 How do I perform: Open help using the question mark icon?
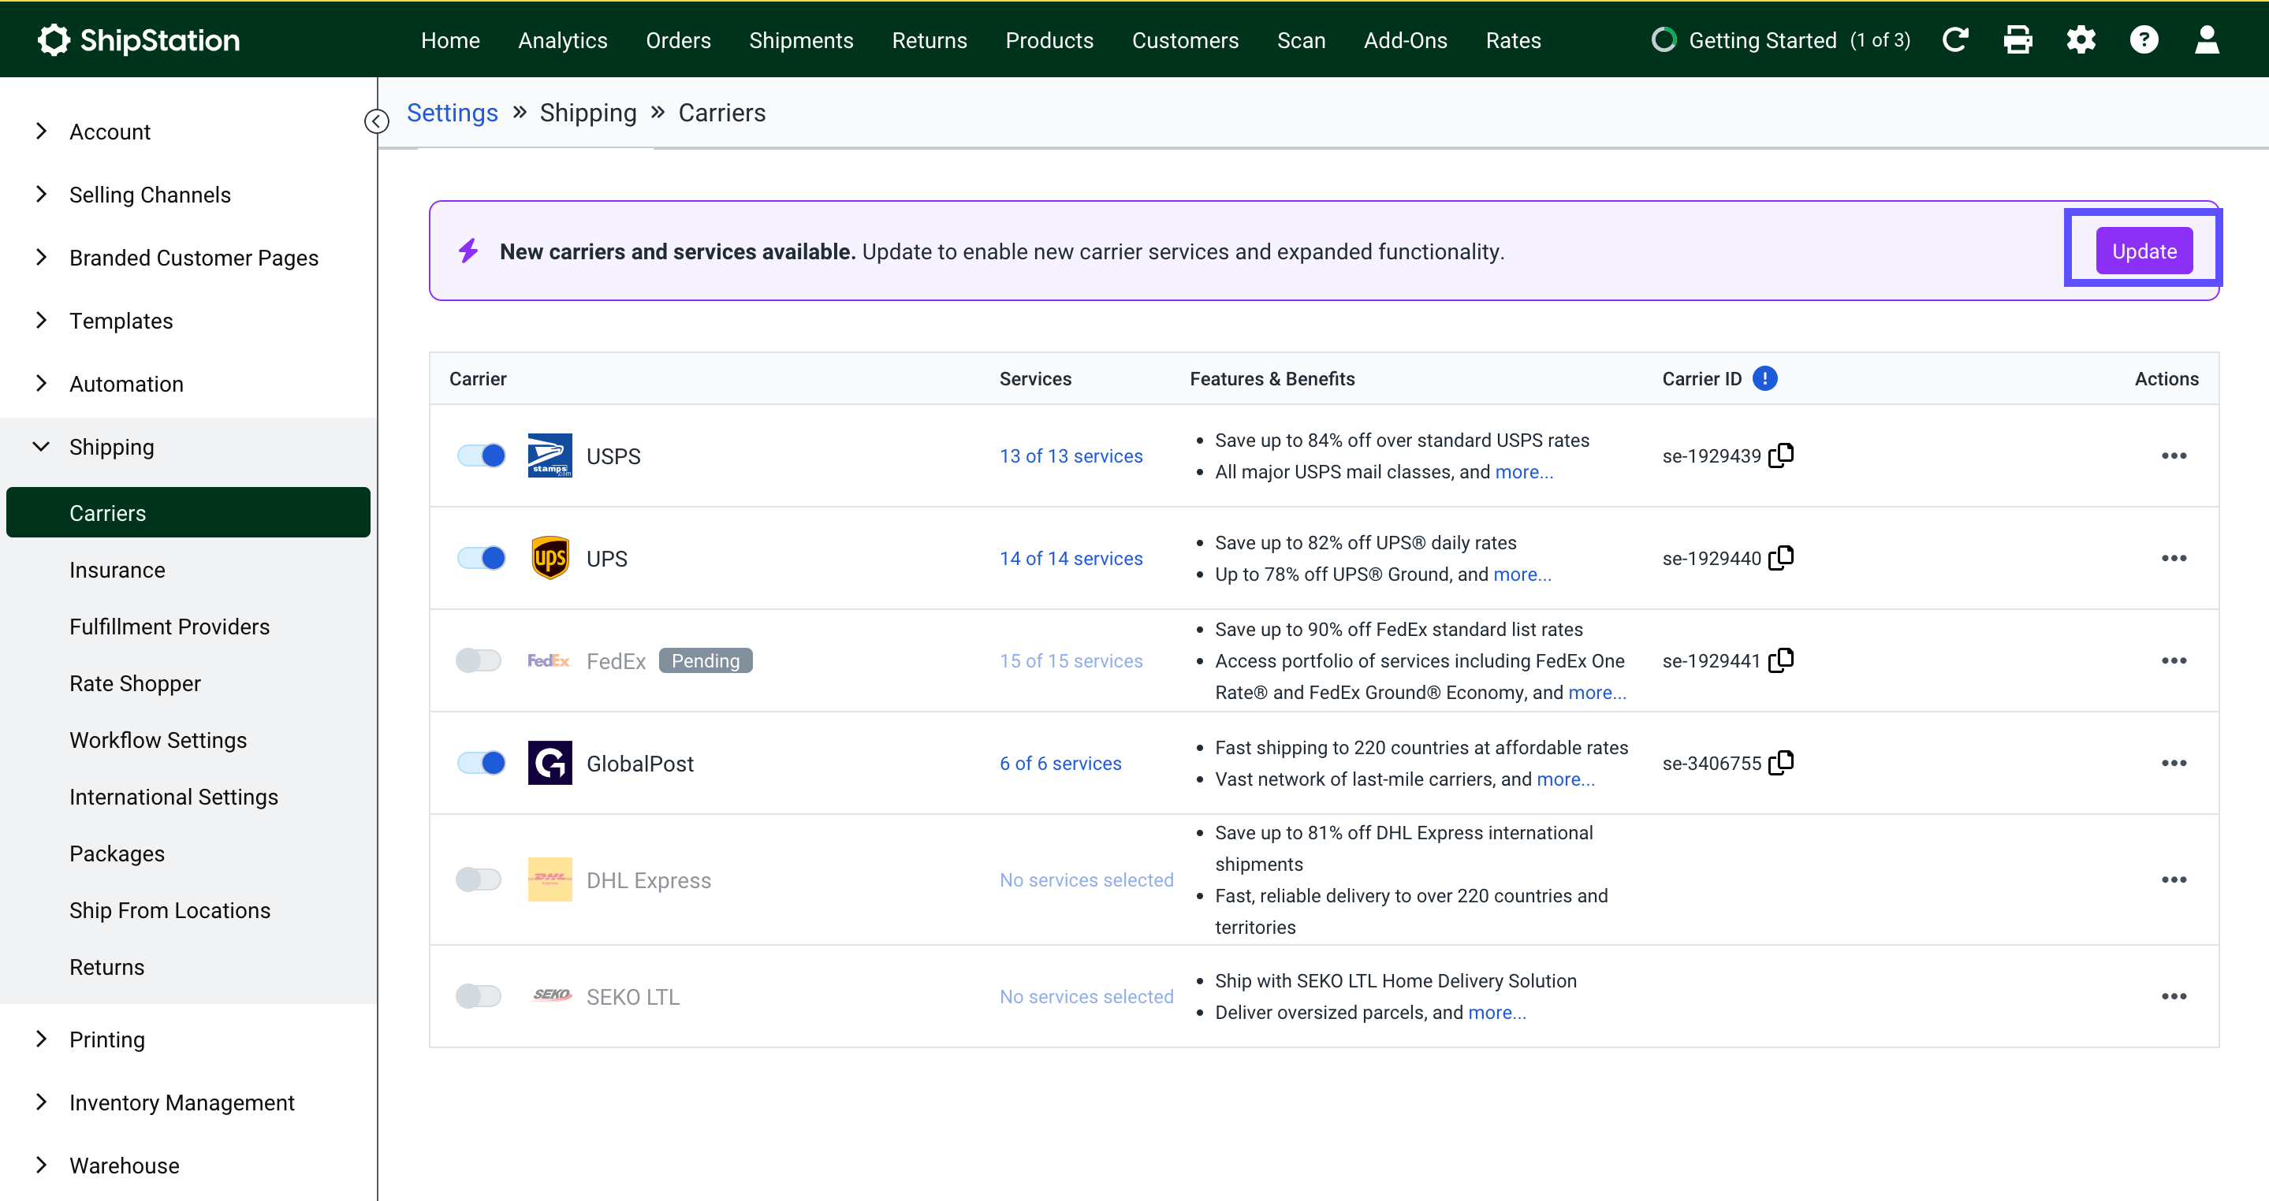2144,39
